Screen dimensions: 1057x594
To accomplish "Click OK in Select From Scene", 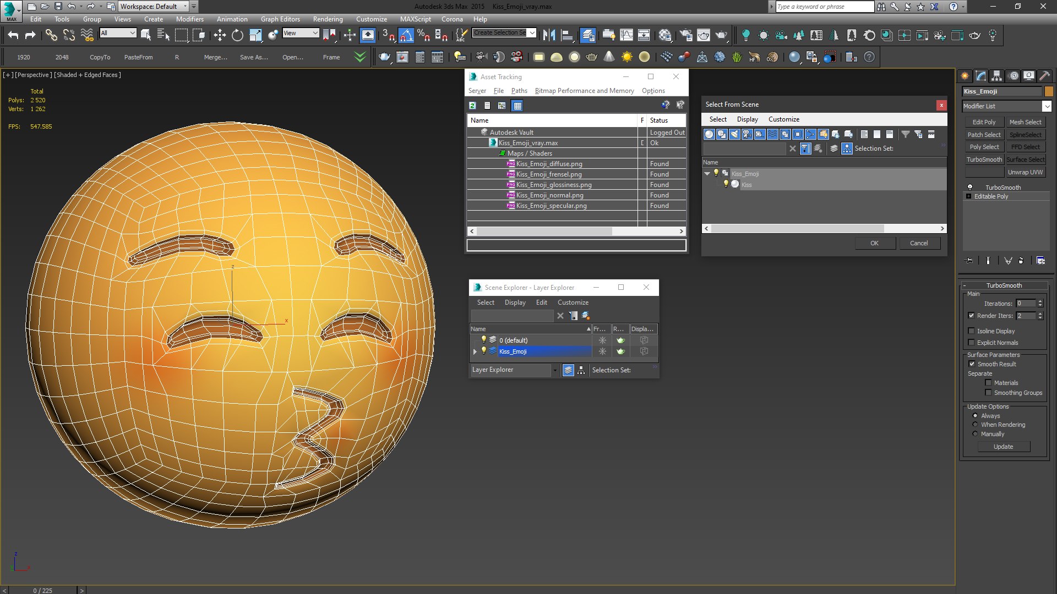I will pos(875,243).
